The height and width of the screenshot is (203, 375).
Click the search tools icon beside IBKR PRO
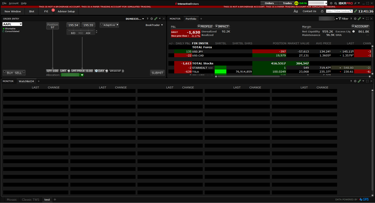click(336, 3)
